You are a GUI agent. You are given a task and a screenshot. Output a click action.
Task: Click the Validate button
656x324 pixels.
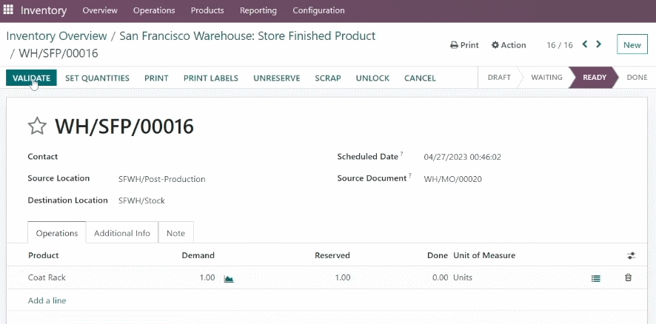click(x=31, y=78)
